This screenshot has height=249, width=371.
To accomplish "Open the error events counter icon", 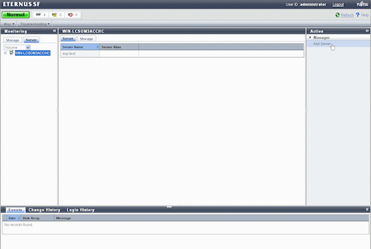I will (70, 15).
